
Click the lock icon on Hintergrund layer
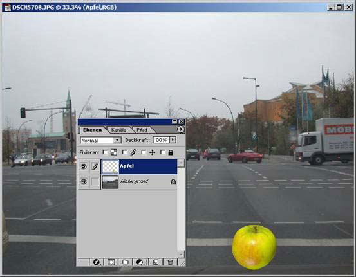pyautogui.click(x=173, y=182)
